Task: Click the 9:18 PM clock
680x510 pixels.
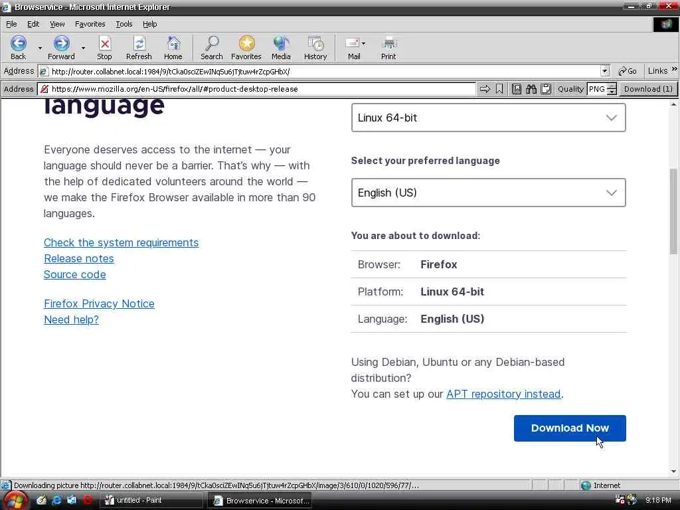Action: pos(658,500)
